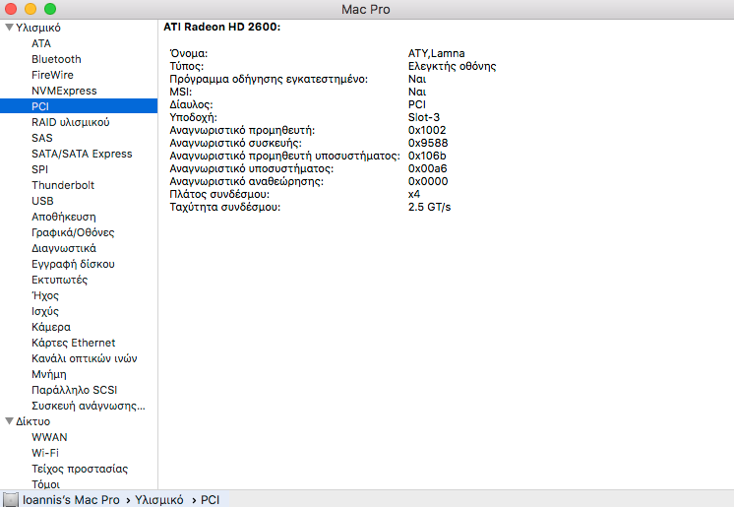The width and height of the screenshot is (734, 507).
Task: Zoom window with green button
Action: (x=50, y=9)
